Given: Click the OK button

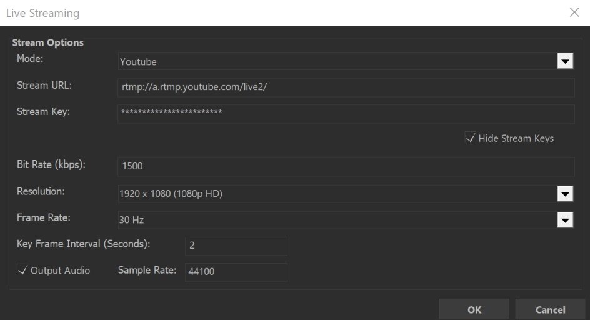Looking at the screenshot, I should [474, 309].
